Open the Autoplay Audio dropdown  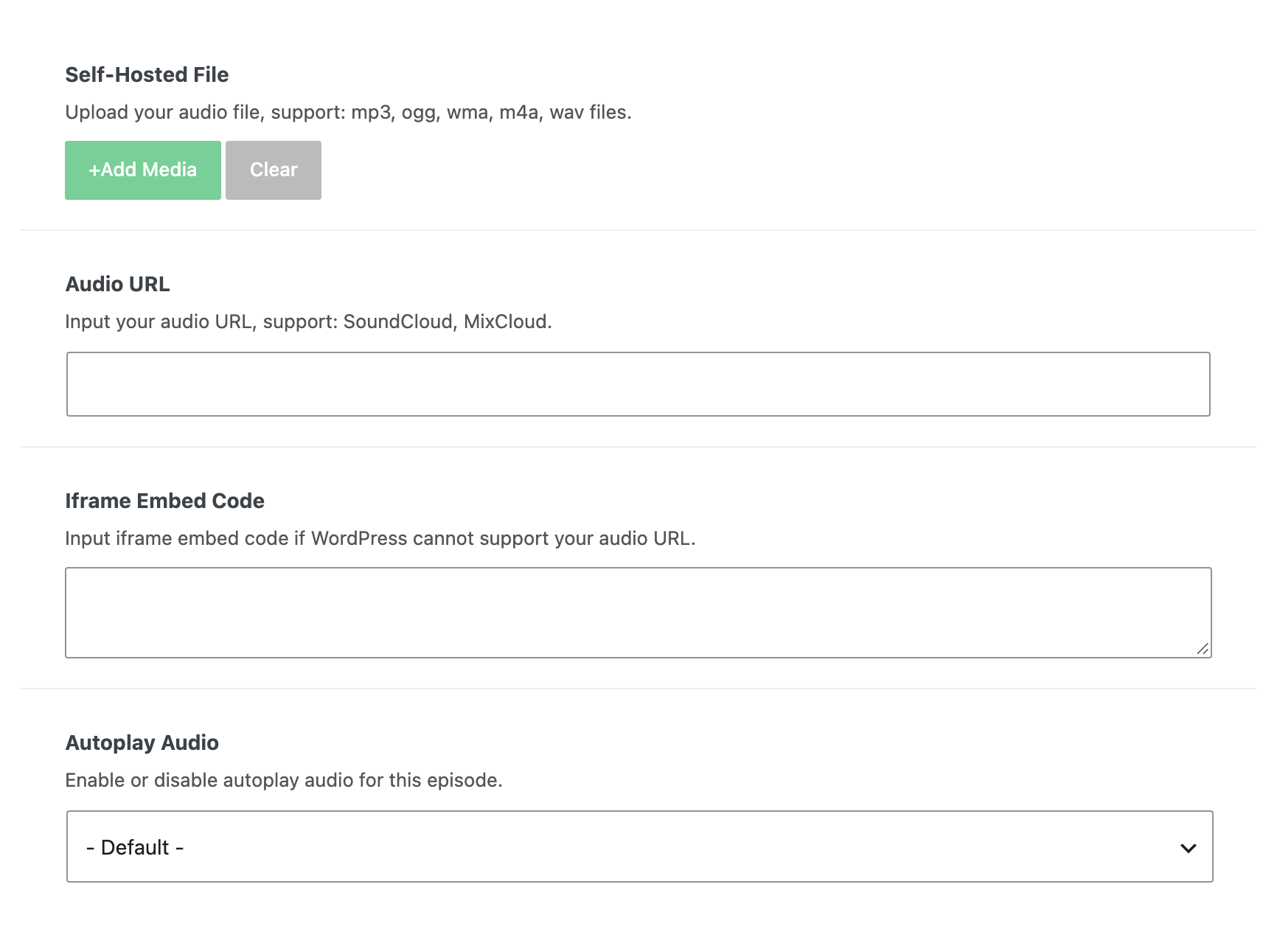click(x=640, y=846)
